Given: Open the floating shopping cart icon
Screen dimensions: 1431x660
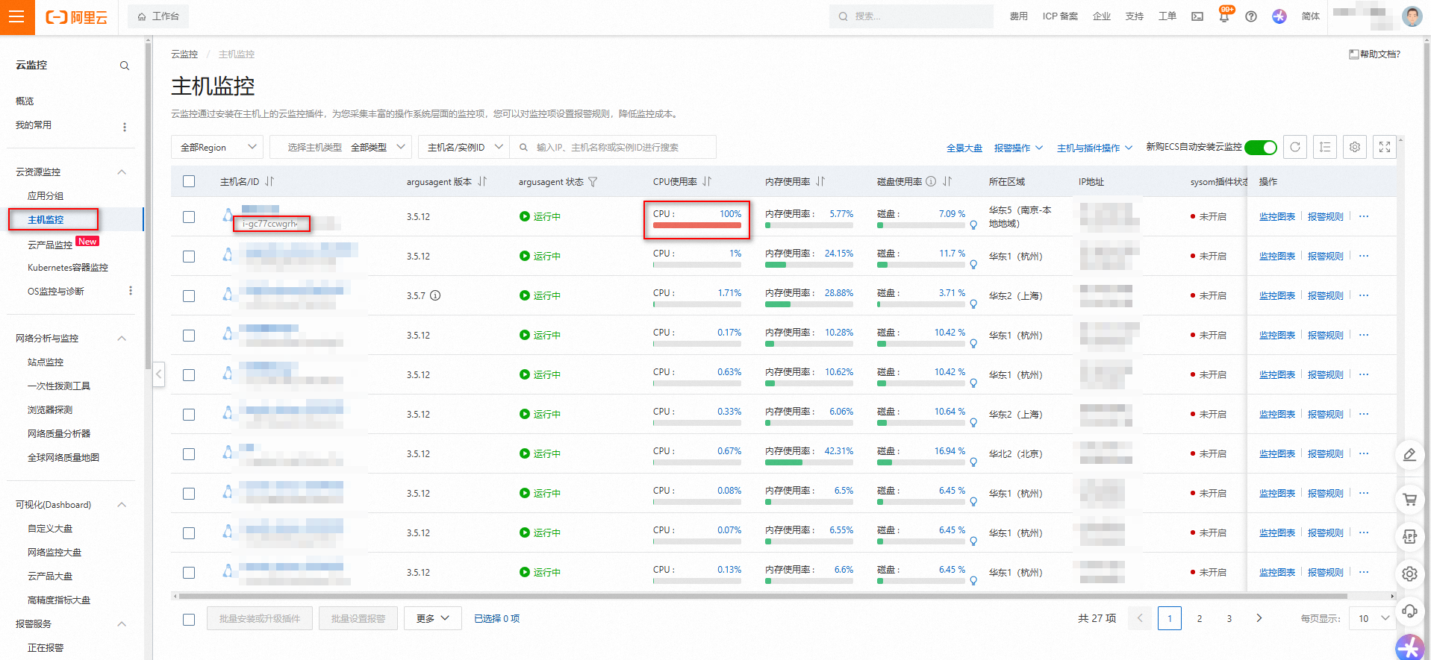Looking at the screenshot, I should (1409, 500).
